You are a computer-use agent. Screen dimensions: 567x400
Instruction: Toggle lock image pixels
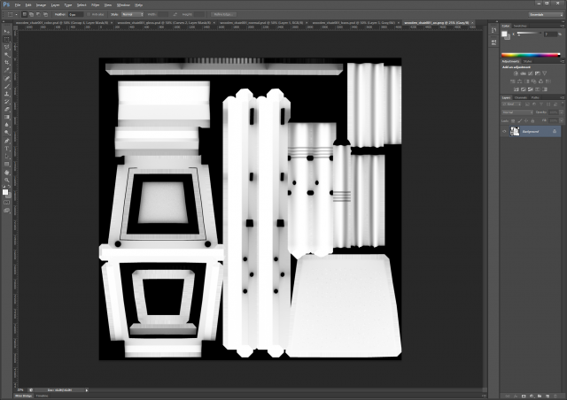pos(520,121)
